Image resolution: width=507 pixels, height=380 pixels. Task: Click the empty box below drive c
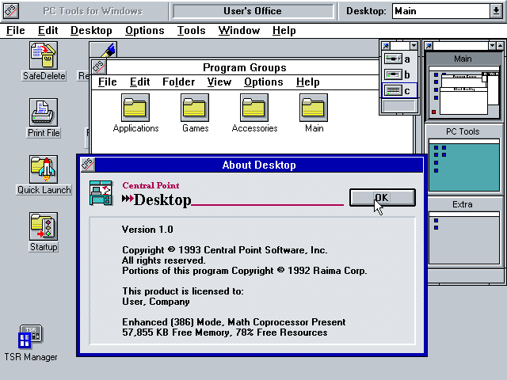point(399,105)
